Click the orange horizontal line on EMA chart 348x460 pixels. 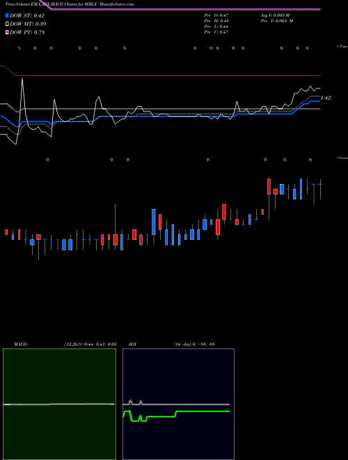click(167, 76)
